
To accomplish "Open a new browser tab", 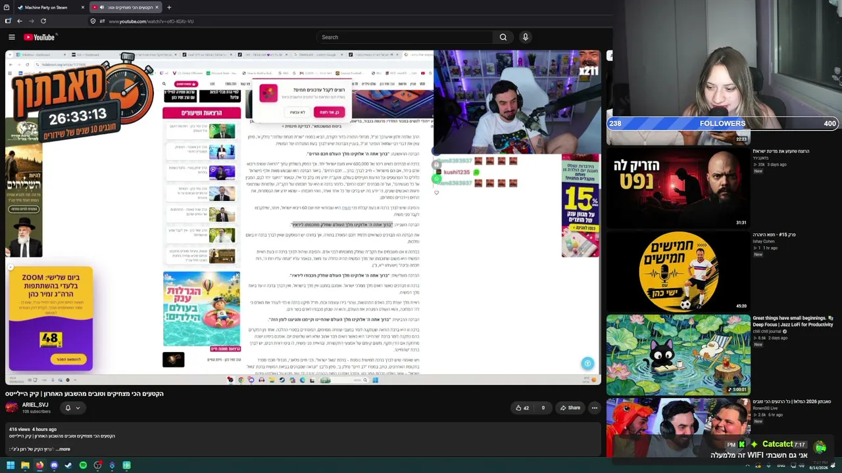I will pos(169,7).
